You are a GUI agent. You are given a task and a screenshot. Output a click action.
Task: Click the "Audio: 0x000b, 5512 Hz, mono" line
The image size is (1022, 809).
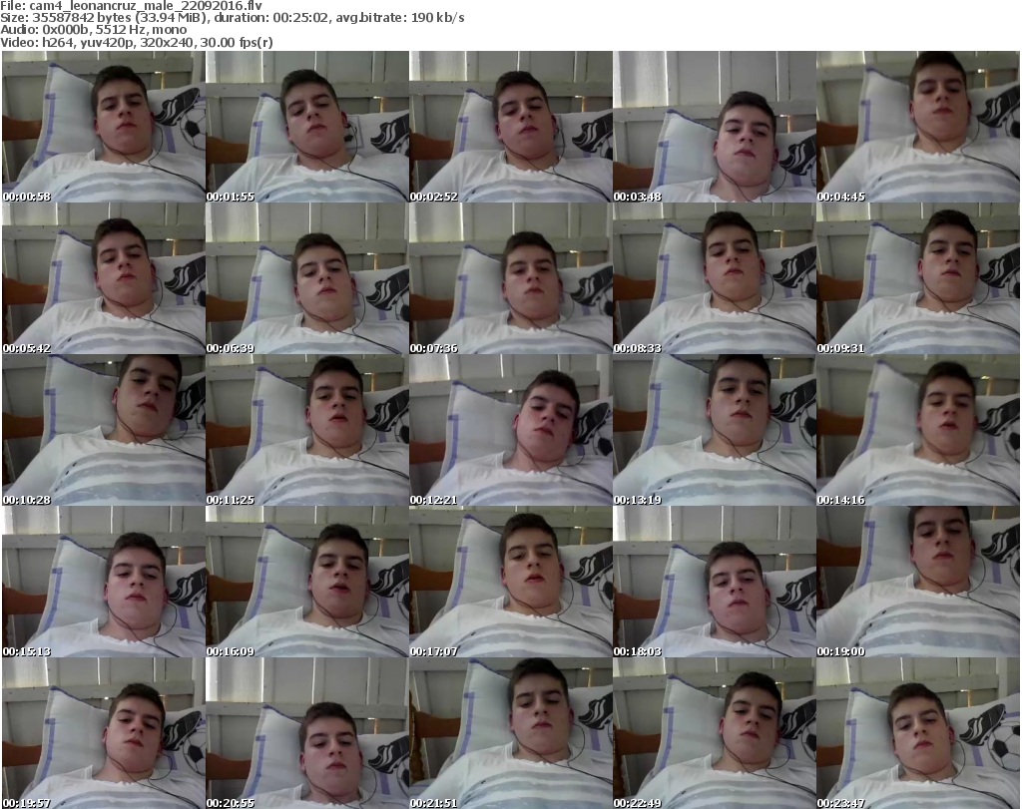(x=93, y=30)
